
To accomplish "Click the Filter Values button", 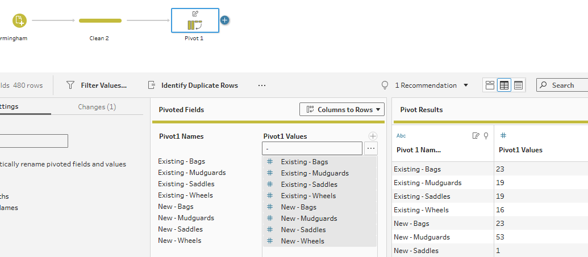I will pos(97,85).
